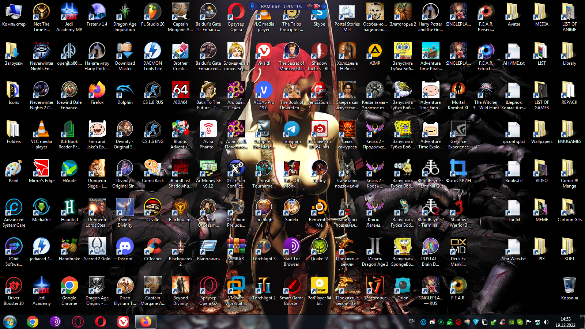The width and height of the screenshot is (585, 329).
Task: Open Smart Game Booster shortcut
Action: [x=291, y=291]
